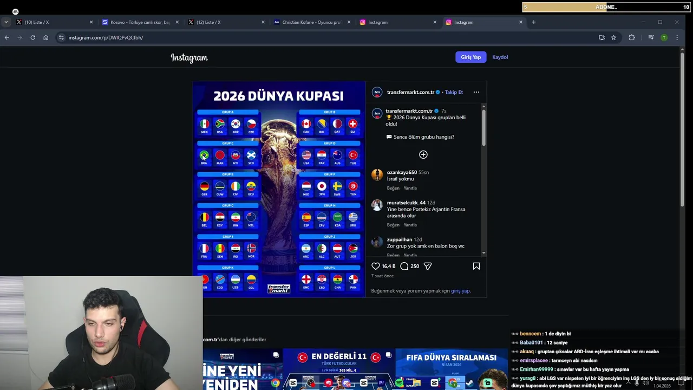Open Spotify from the taskbar
This screenshot has width=693, height=390.
click(400, 383)
